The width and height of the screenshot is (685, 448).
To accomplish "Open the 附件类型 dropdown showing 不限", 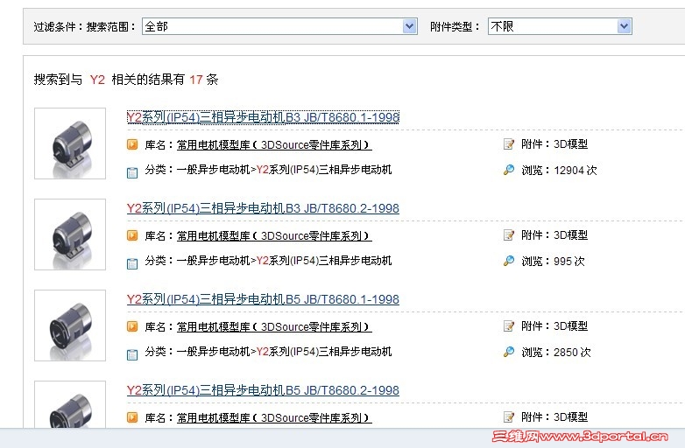I will click(560, 26).
